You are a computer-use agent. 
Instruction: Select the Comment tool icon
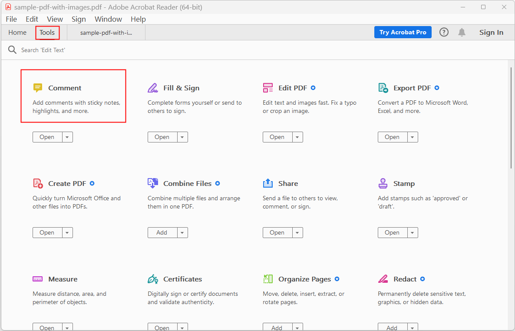pos(38,87)
